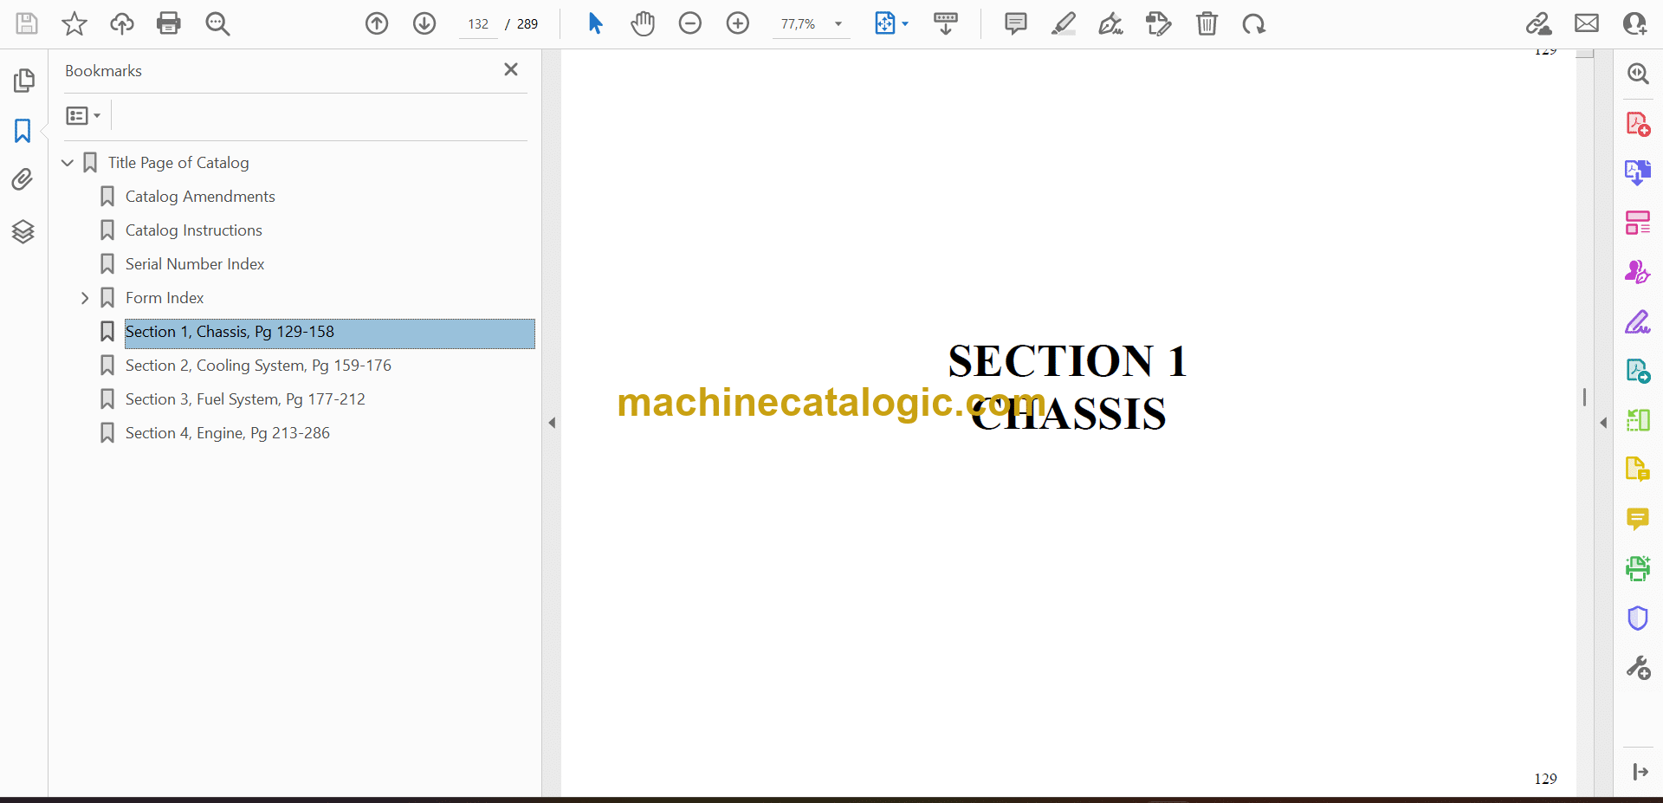Image resolution: width=1663 pixels, height=803 pixels.
Task: Open search tool in right pane
Action: [1638, 74]
